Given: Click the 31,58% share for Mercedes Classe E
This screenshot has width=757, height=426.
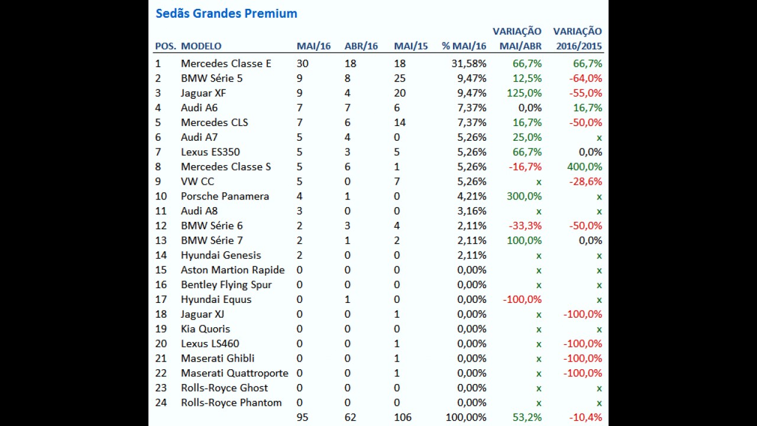Looking at the screenshot, I should [x=468, y=63].
